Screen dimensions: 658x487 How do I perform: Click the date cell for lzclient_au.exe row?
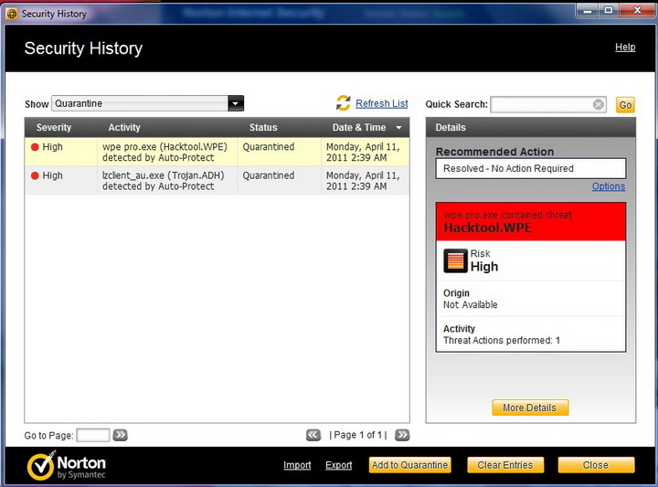[x=363, y=180]
